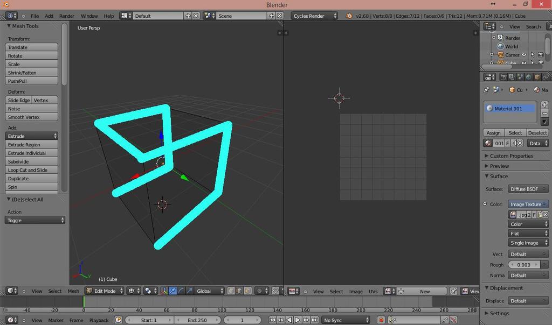
Task: Click the play animation button
Action: click(x=298, y=320)
